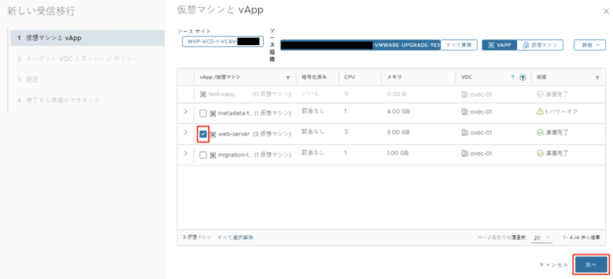The image size is (613, 279).
Task: Go to step 1 仮想マシンと vApp
Action: tap(87, 38)
